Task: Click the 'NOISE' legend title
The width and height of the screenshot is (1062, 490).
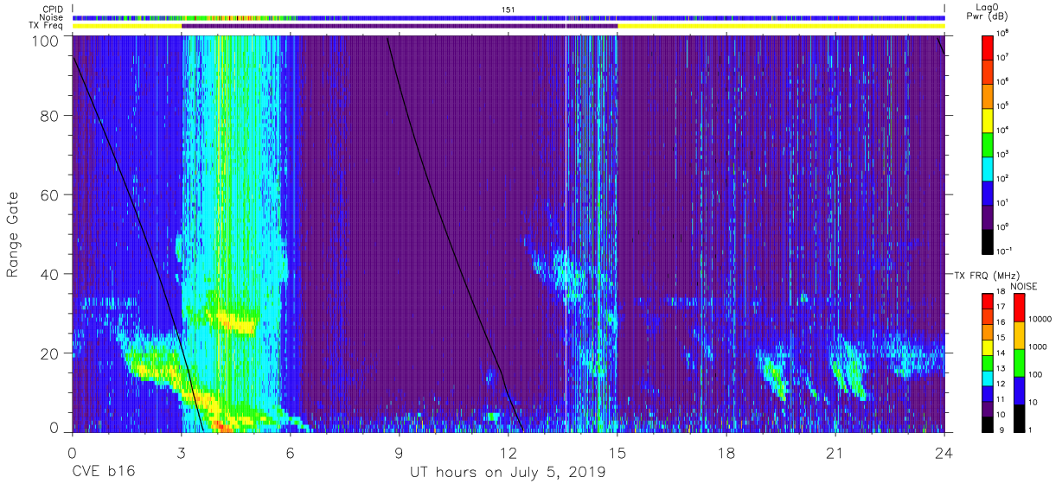Action: [1025, 285]
